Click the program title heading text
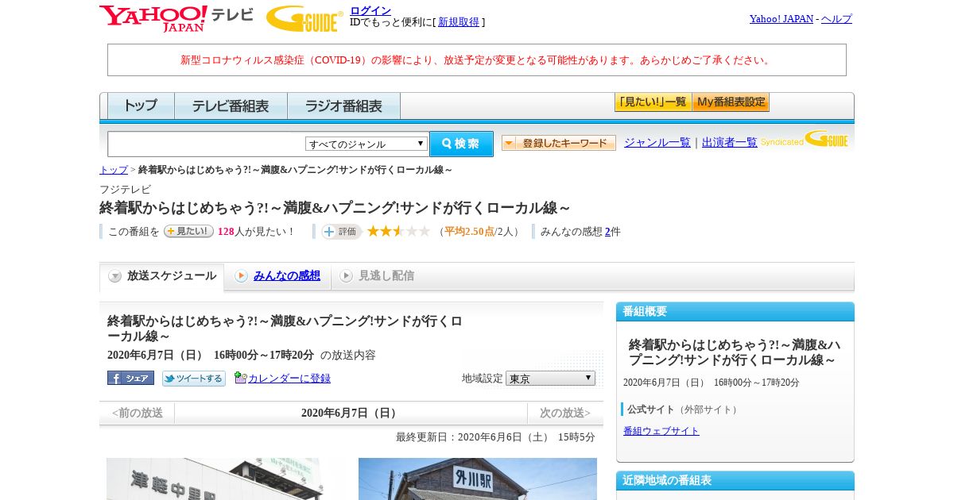The image size is (954, 500). tap(335, 208)
